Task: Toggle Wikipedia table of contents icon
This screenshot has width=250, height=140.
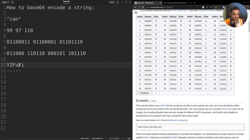Action: (x=136, y=12)
